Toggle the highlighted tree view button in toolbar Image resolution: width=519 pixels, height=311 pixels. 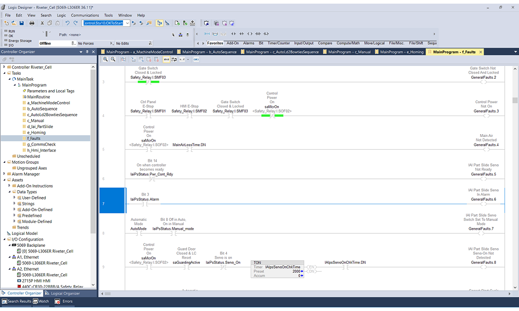[159, 23]
